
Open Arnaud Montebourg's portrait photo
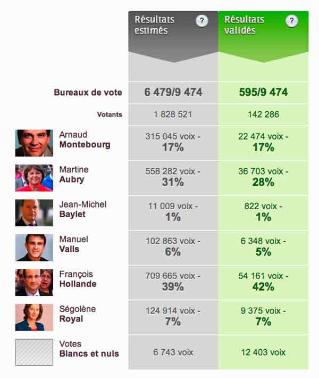click(x=34, y=143)
